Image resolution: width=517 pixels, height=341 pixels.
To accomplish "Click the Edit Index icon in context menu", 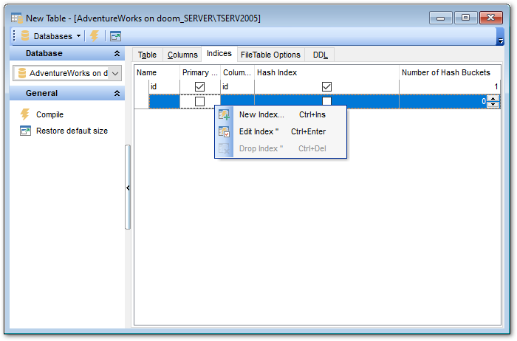I will pos(225,131).
